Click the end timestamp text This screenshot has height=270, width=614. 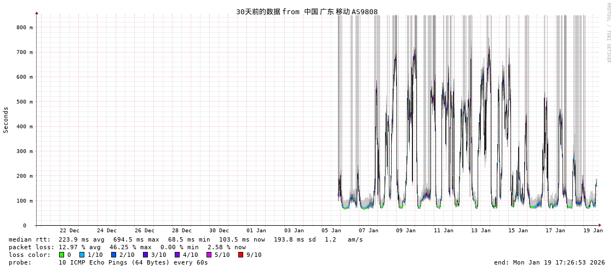click(x=549, y=262)
